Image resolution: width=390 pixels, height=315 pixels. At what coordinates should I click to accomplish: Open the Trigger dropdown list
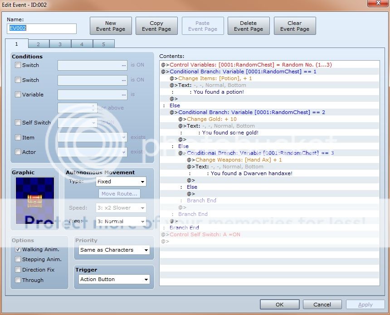pyautogui.click(x=114, y=279)
